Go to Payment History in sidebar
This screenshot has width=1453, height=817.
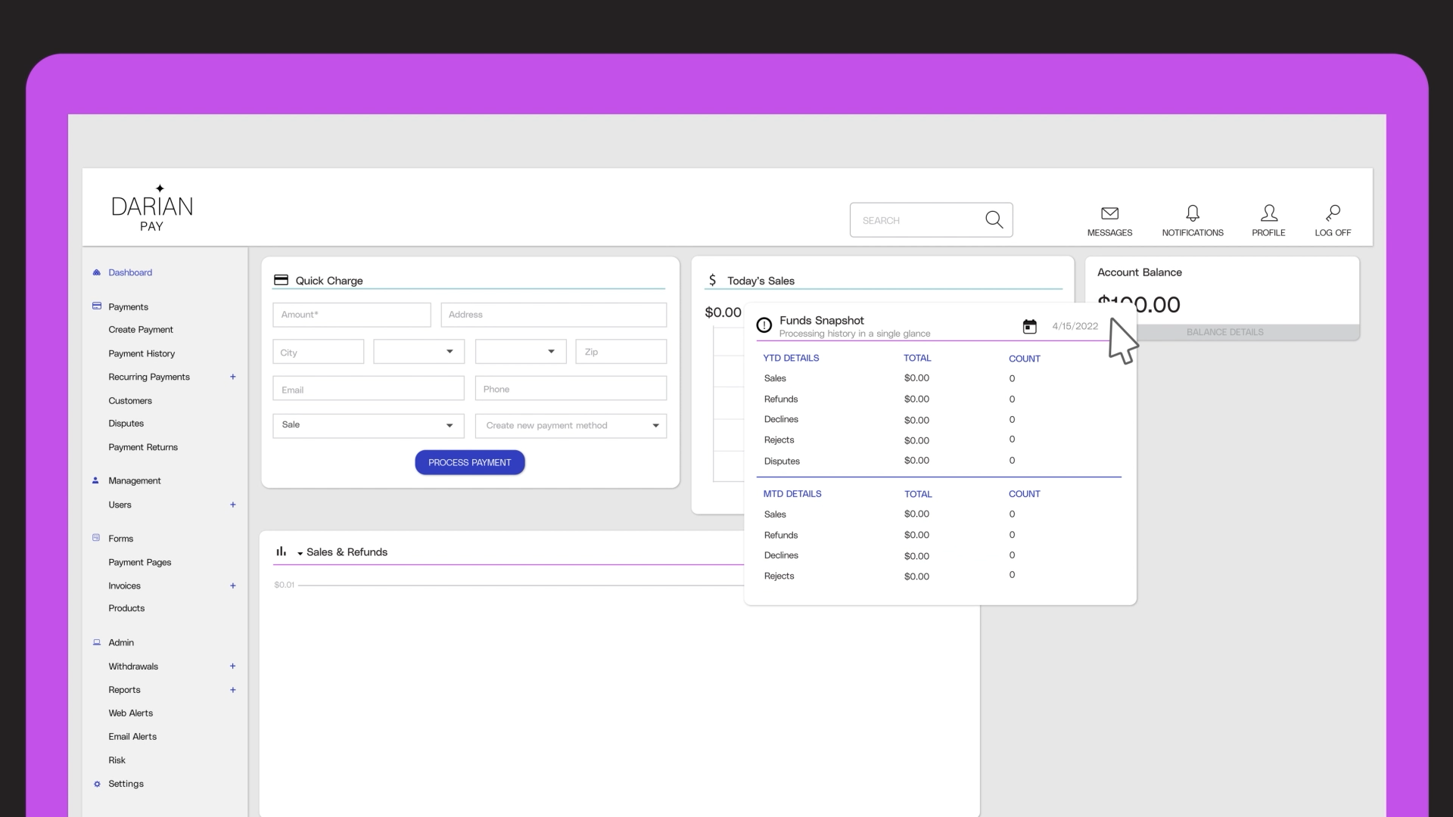coord(142,353)
